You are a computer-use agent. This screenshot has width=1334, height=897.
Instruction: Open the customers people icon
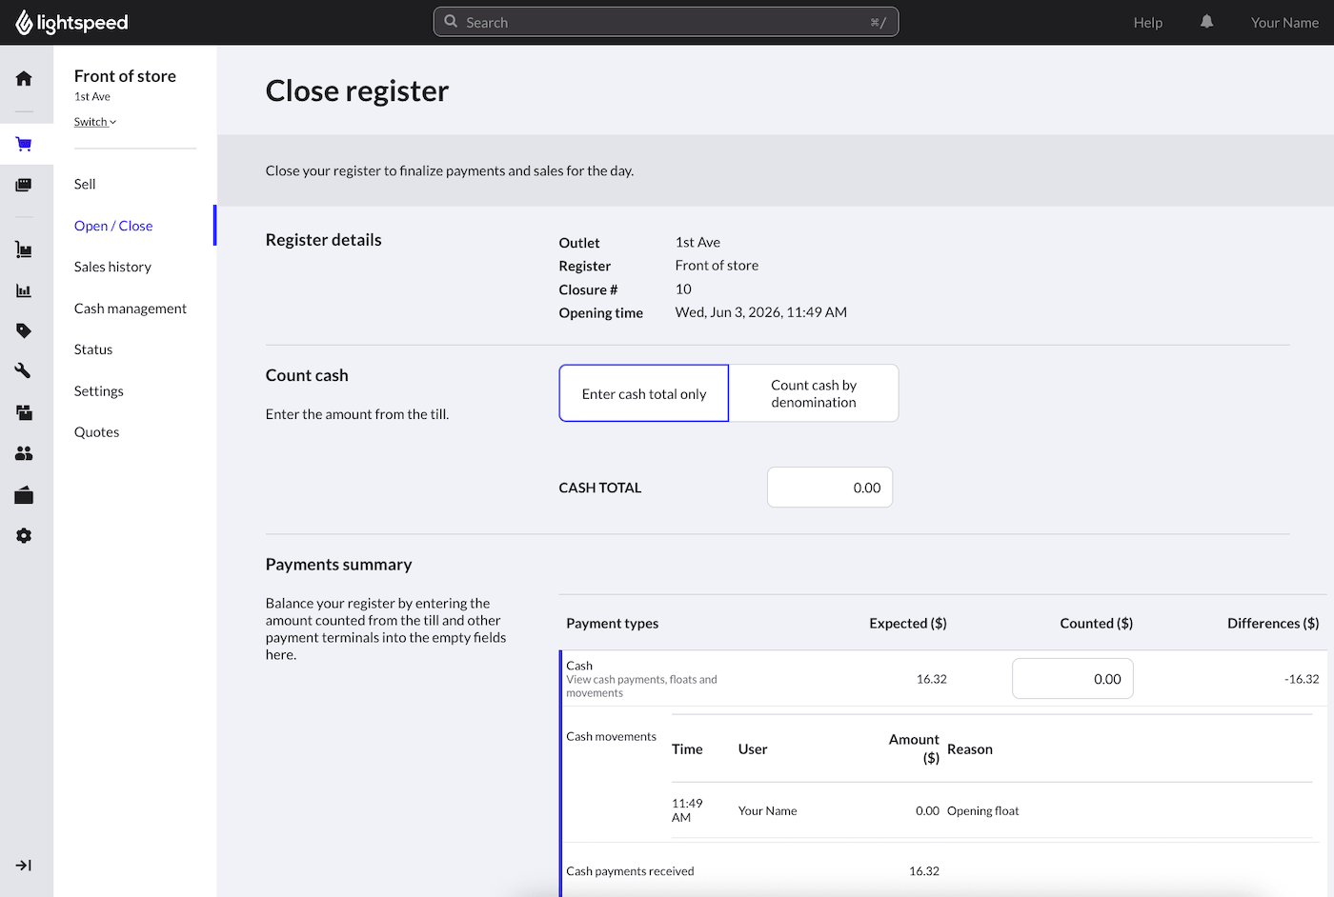24,454
